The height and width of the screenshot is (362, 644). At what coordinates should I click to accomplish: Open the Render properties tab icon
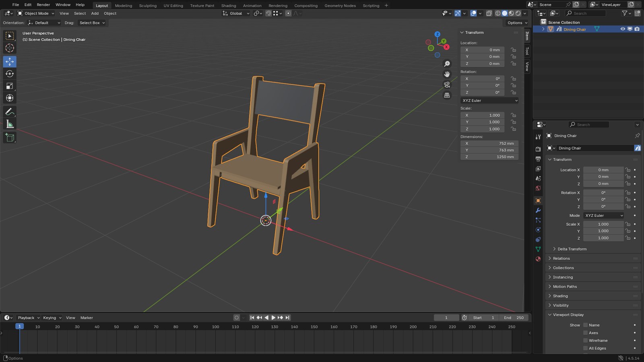coord(538,149)
